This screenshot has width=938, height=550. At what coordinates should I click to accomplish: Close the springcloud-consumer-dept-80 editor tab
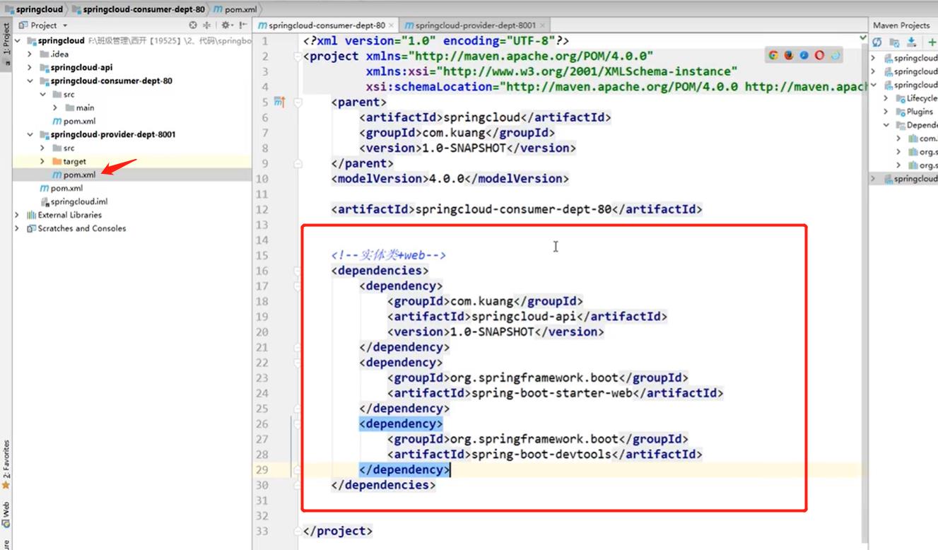coord(392,25)
